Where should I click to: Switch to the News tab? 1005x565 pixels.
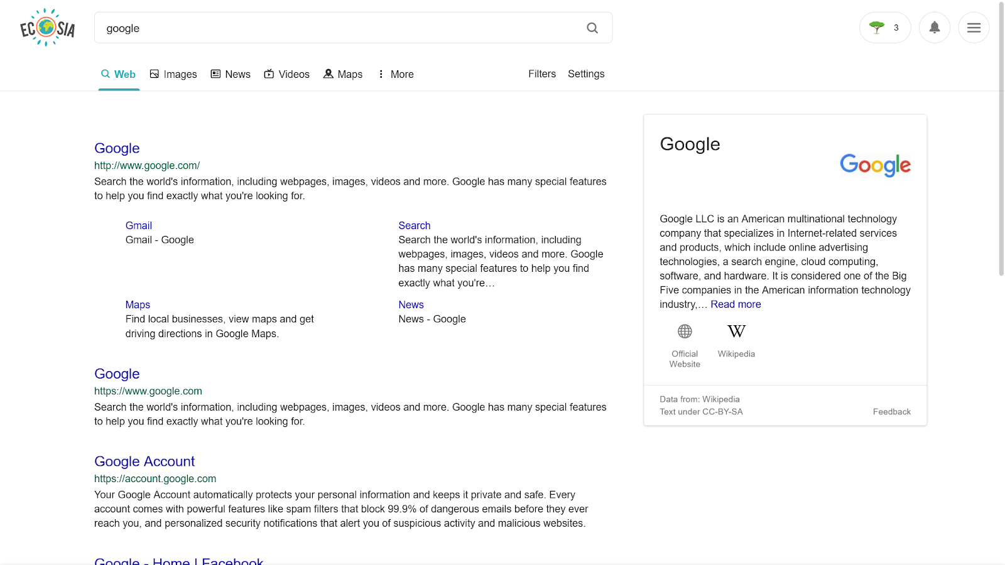pos(231,74)
